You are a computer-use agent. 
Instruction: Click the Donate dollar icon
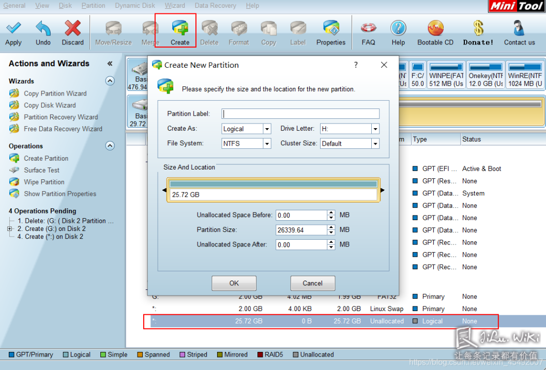click(x=478, y=28)
